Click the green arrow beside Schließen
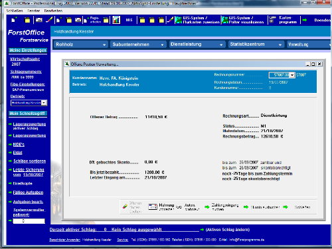332x249 pixels. [286, 207]
